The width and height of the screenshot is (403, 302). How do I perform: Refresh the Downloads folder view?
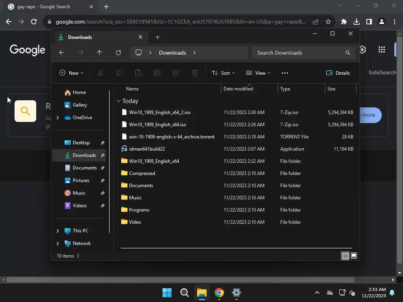(x=118, y=53)
